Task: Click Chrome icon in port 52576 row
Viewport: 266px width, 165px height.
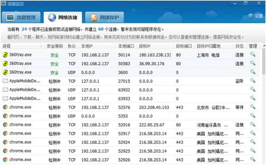Action: 5,107
